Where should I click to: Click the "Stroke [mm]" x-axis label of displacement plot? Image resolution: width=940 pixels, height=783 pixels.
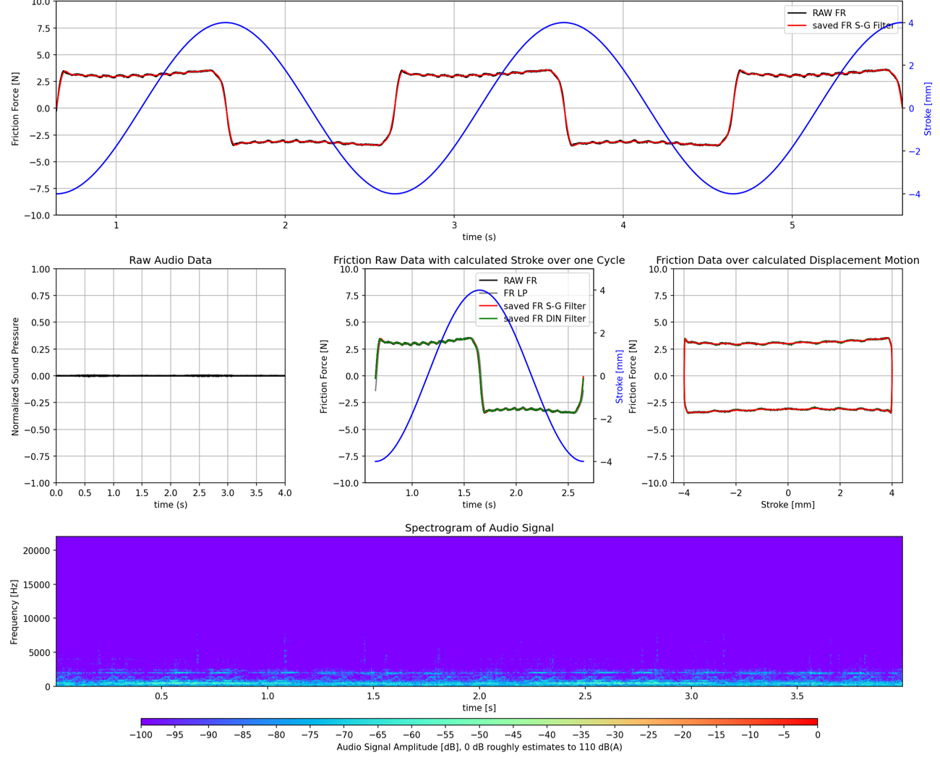pyautogui.click(x=787, y=505)
